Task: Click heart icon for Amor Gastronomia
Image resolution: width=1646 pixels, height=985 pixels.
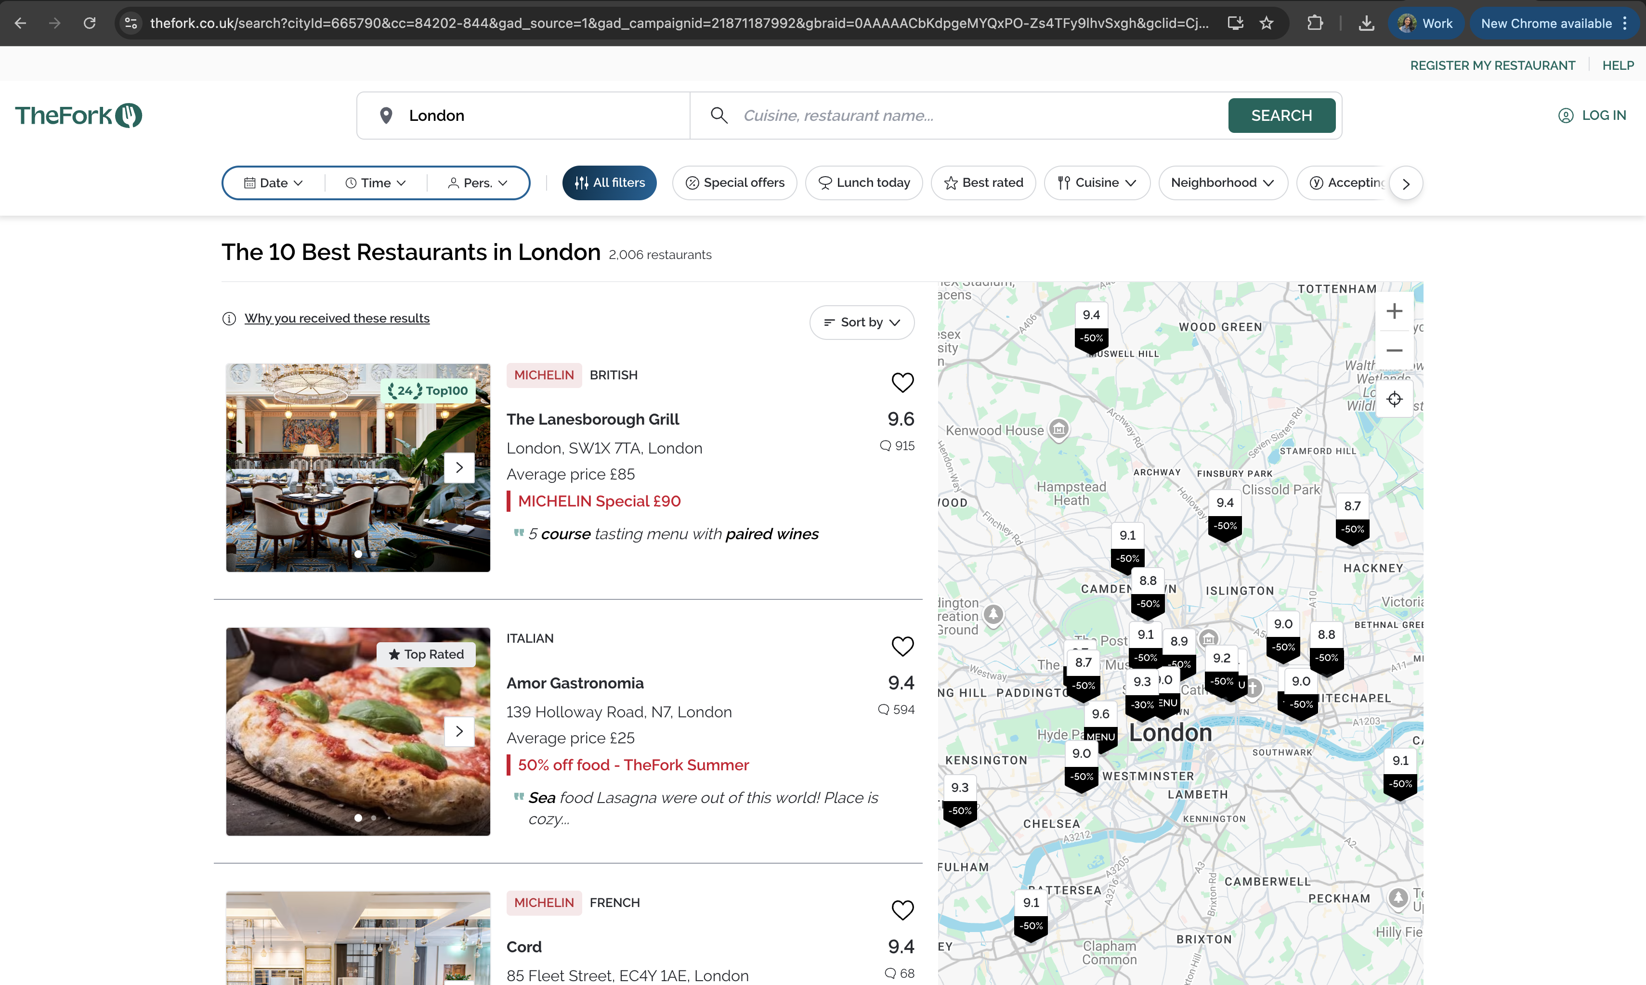Action: (x=902, y=646)
